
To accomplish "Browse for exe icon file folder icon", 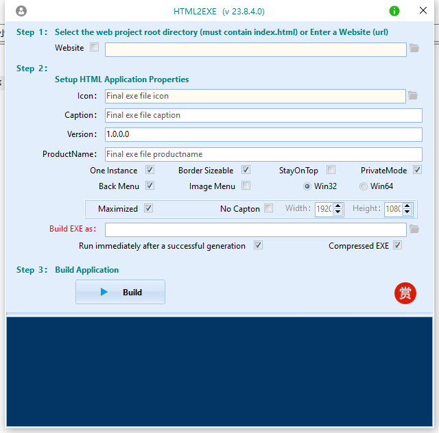I will tap(413, 96).
